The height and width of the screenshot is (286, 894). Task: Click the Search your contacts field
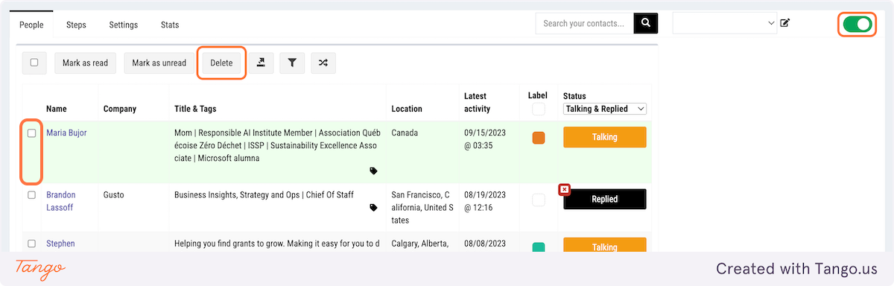click(x=585, y=23)
